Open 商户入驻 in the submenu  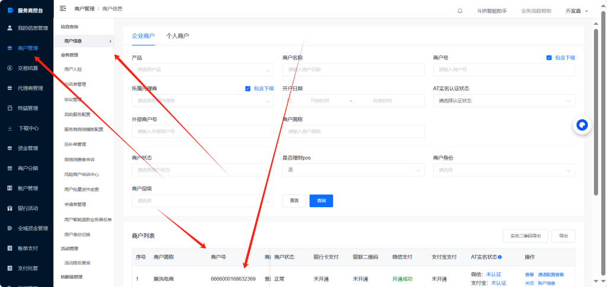coord(73,69)
